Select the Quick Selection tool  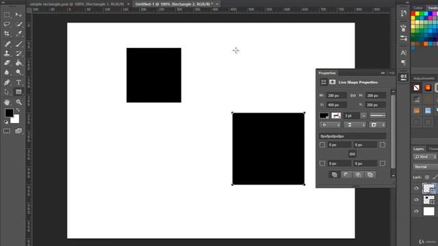coord(18,25)
